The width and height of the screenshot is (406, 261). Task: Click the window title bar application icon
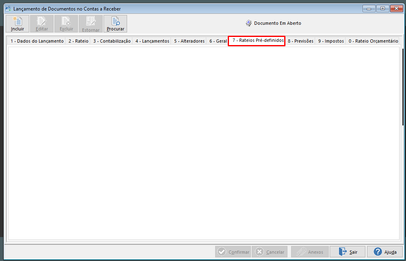9,9
